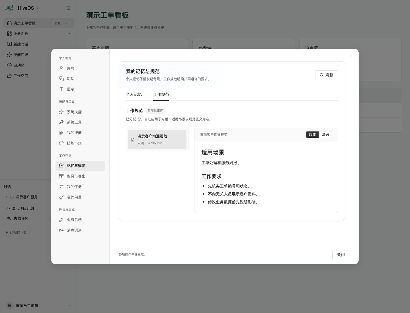Open the 演示员工陈晨 user menu chevron

70,306
